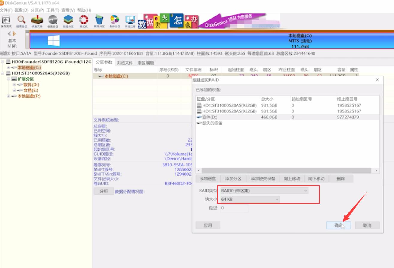
Task: Click the 扩展分区 drive icon in the tree
Action: point(14,79)
